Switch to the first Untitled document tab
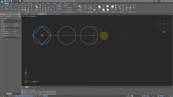 click(x=25, y=14)
